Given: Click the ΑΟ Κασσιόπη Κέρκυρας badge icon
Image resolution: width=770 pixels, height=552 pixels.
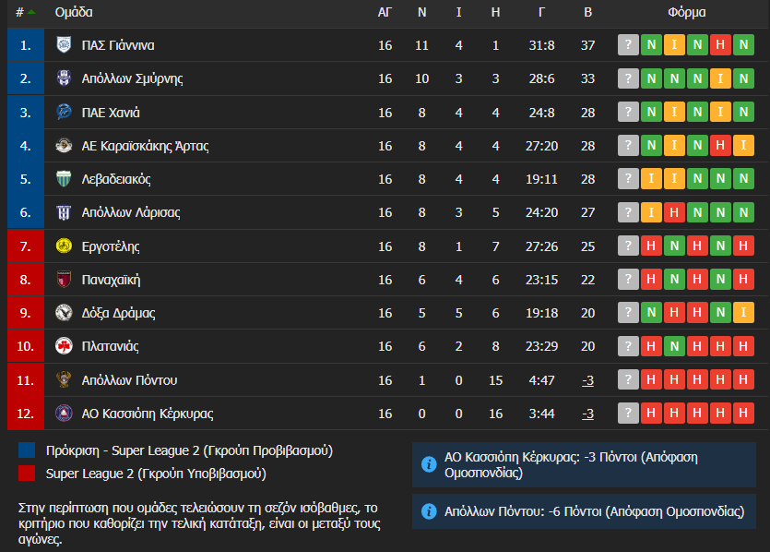Looking at the screenshot, I should click(64, 414).
